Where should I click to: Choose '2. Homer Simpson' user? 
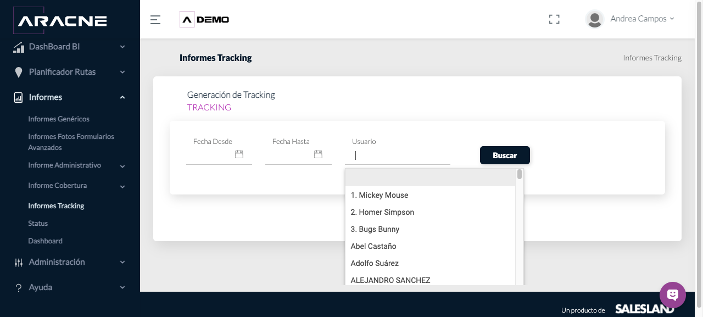click(430, 212)
